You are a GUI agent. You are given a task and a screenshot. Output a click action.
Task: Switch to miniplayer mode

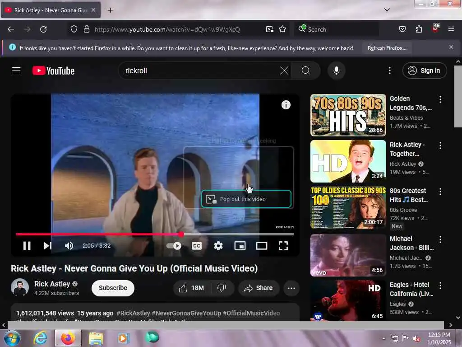click(240, 246)
